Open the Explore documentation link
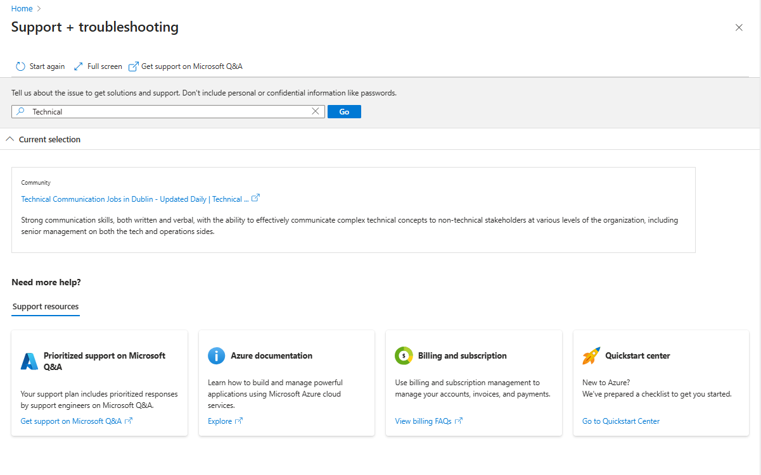The image size is (761, 475). (x=220, y=421)
